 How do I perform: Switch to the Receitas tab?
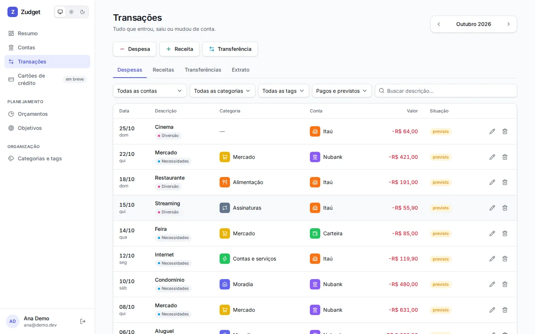pyautogui.click(x=163, y=70)
